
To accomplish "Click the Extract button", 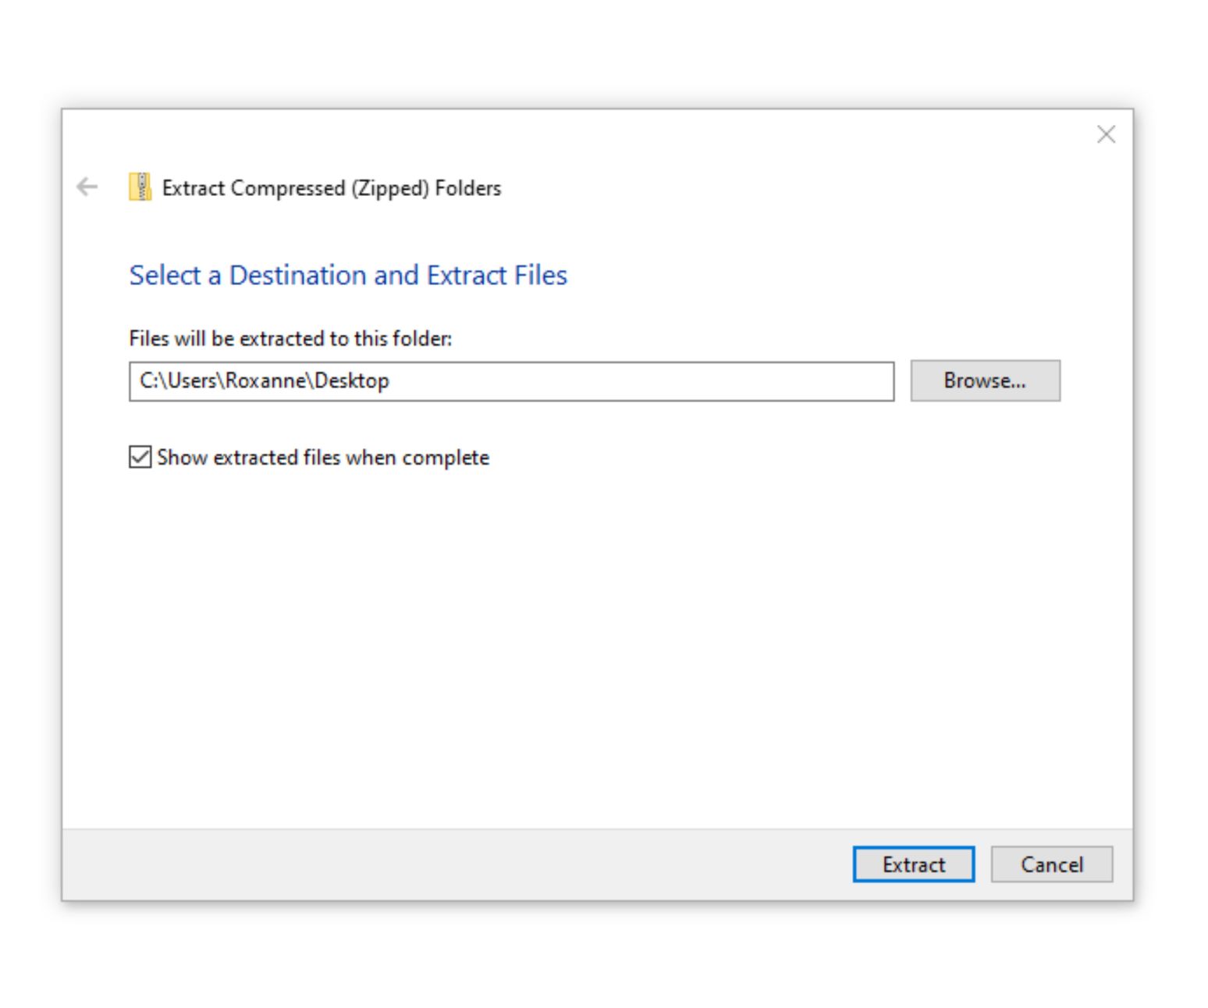I will [913, 864].
